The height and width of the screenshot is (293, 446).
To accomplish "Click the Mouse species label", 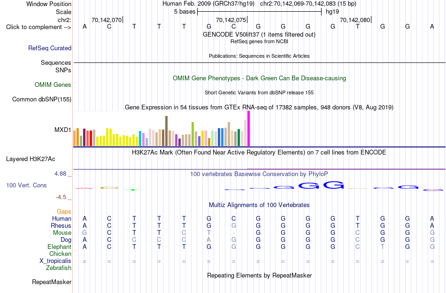I will [x=62, y=233].
